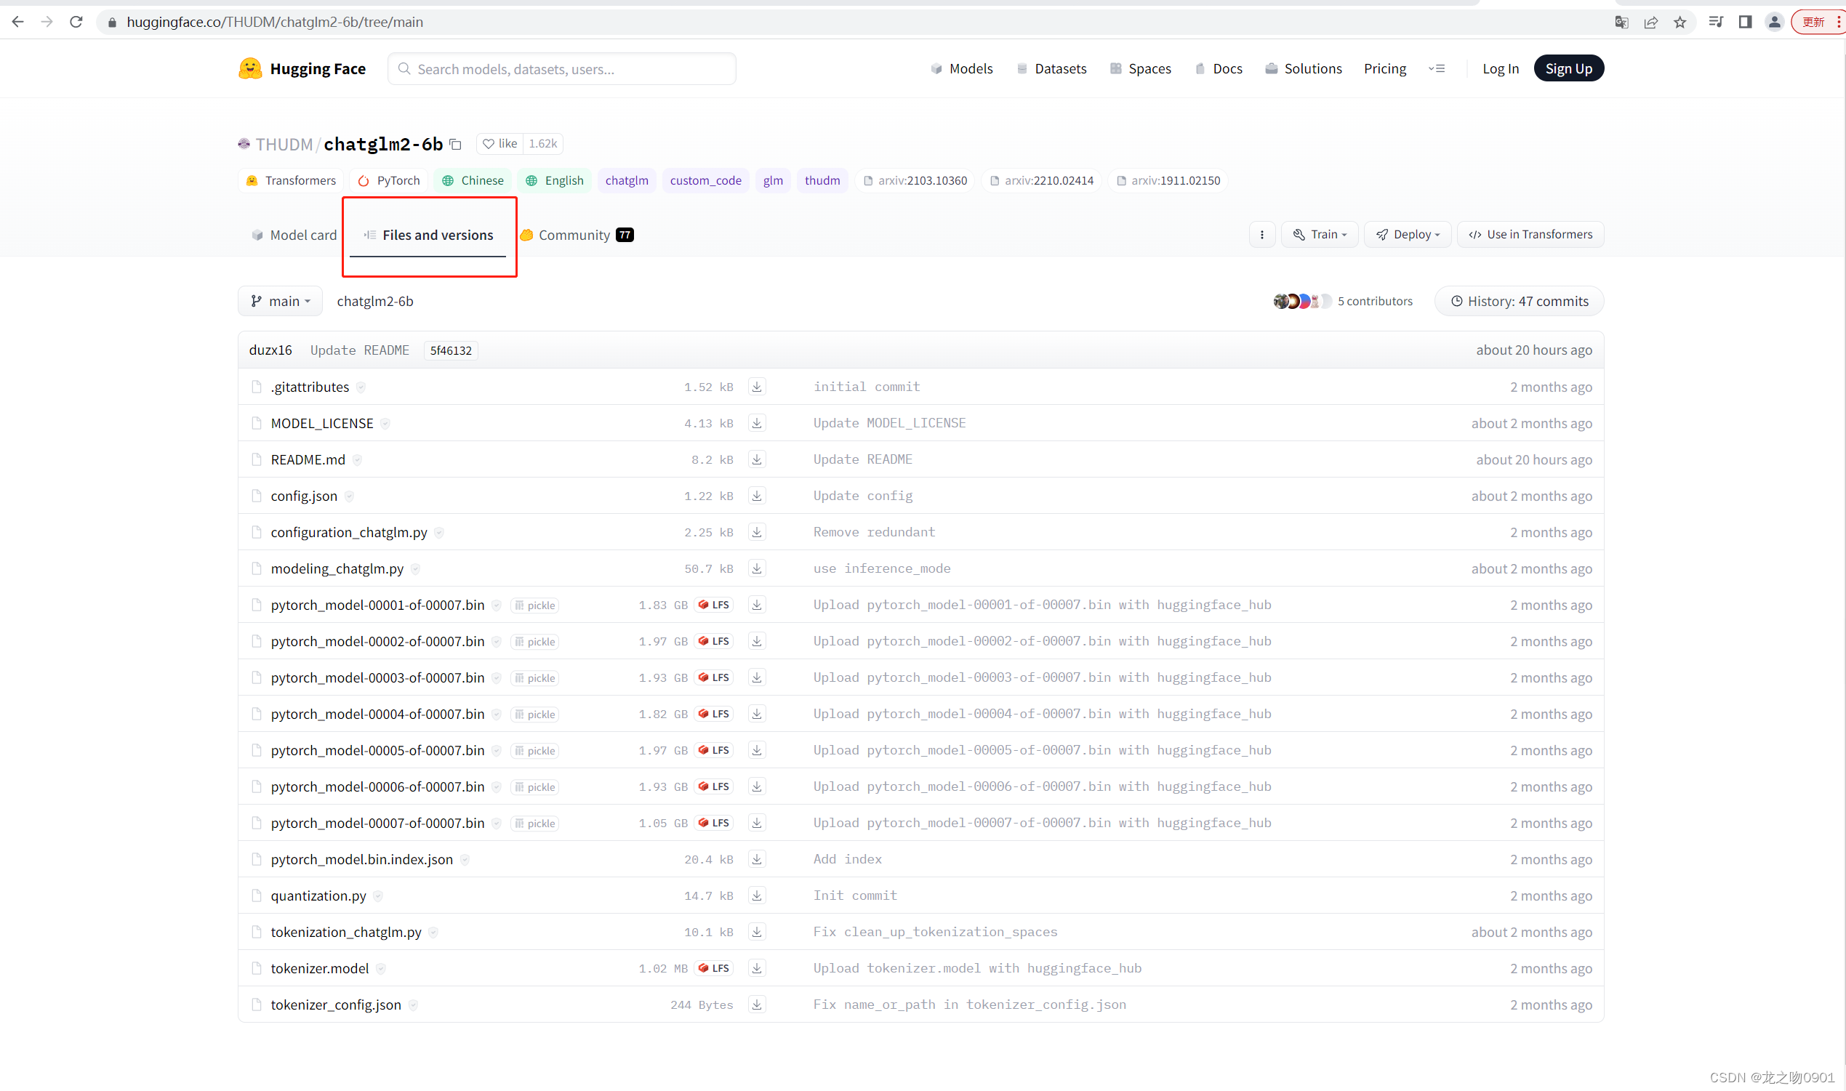Open the arxiv:2103.10360 tag

click(915, 180)
